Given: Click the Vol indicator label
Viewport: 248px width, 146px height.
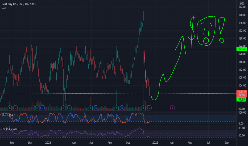Looking at the screenshot, I should pos(4,8).
